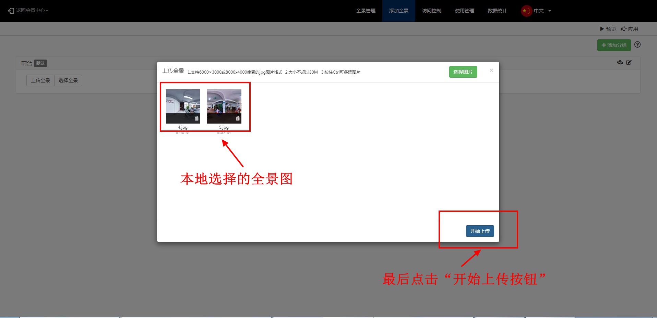Image resolution: width=657 pixels, height=318 pixels.
Task: Go to 数据统计 in the navigation
Action: (497, 11)
